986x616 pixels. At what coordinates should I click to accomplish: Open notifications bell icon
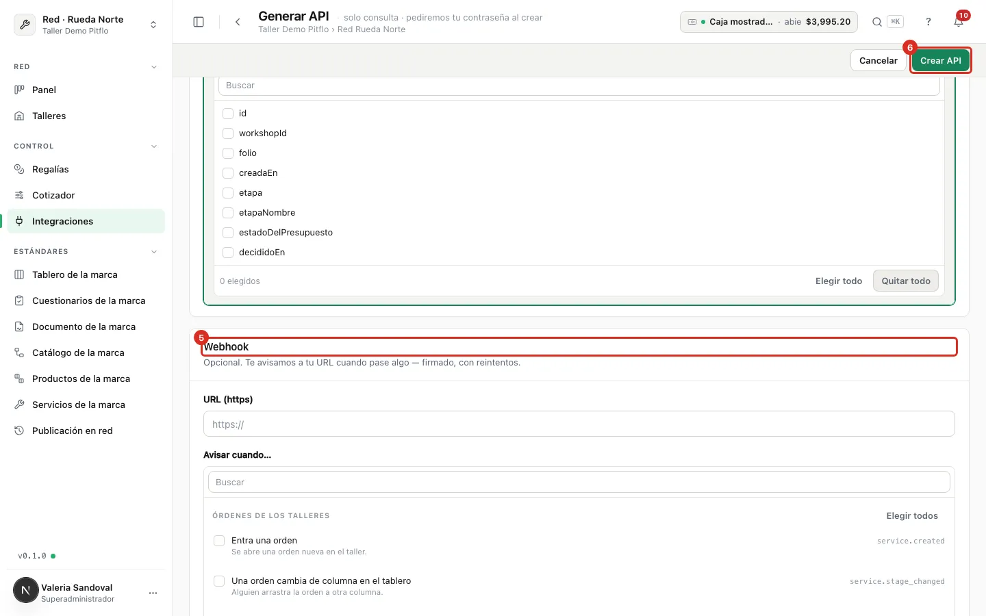point(959,22)
